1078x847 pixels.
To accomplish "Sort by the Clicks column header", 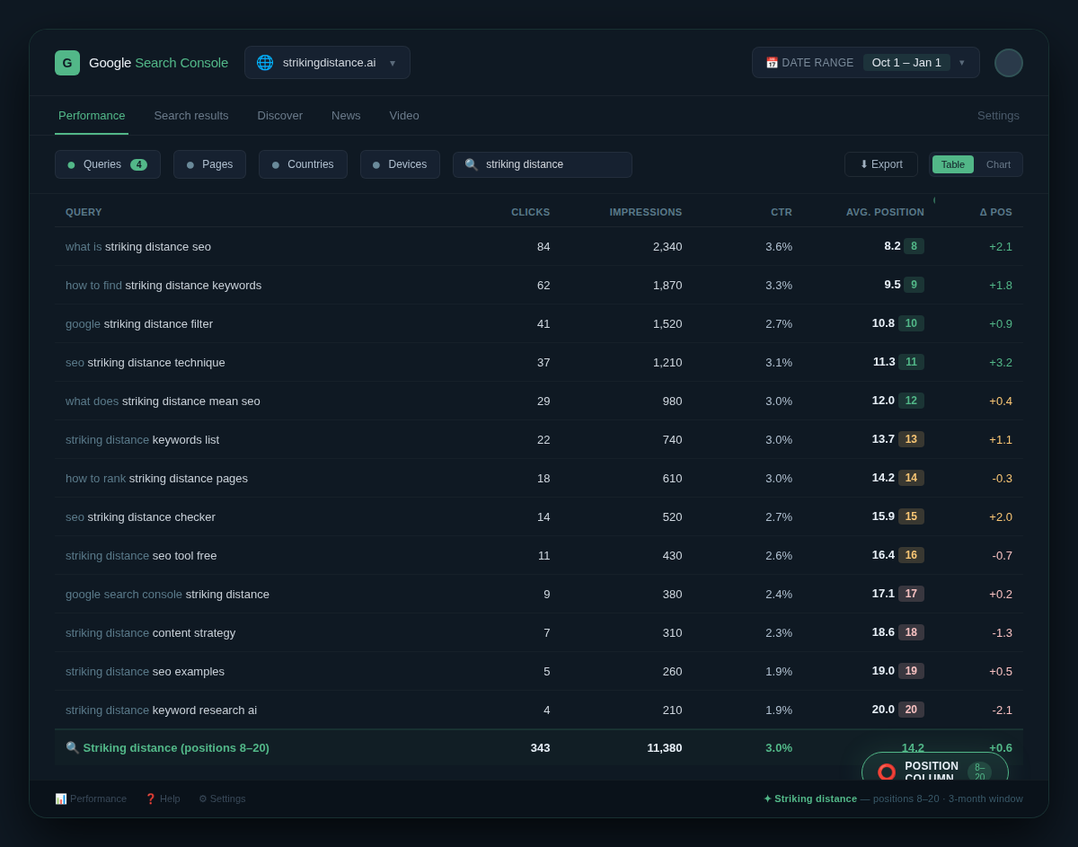I will tap(531, 212).
